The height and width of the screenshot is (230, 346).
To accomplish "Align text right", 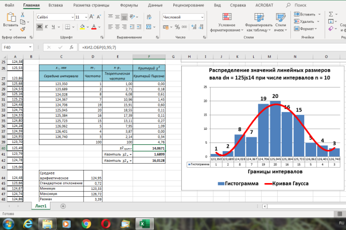I will [125, 27].
